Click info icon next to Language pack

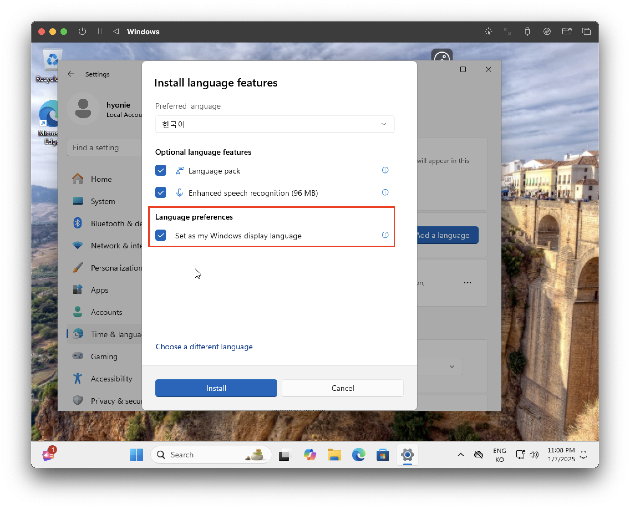385,170
